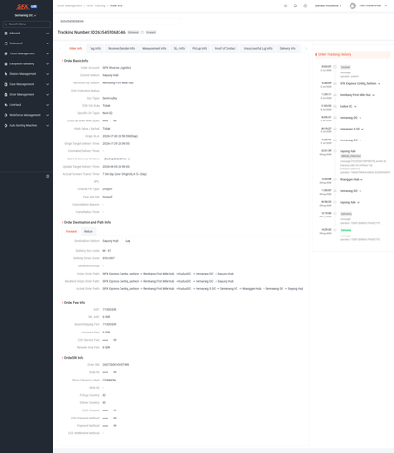Open the Measurement Info tab
Viewport: 394px width, 453px height.
click(x=154, y=48)
